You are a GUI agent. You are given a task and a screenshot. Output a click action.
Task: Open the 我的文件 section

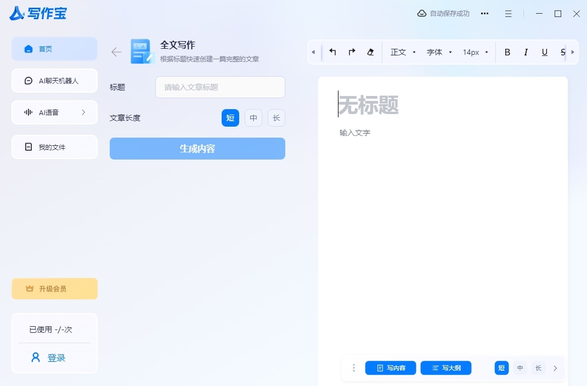tap(54, 146)
